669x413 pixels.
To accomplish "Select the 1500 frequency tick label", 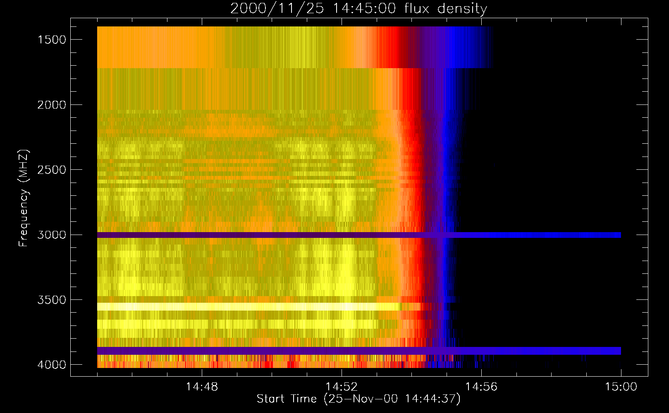I will pyautogui.click(x=52, y=40).
